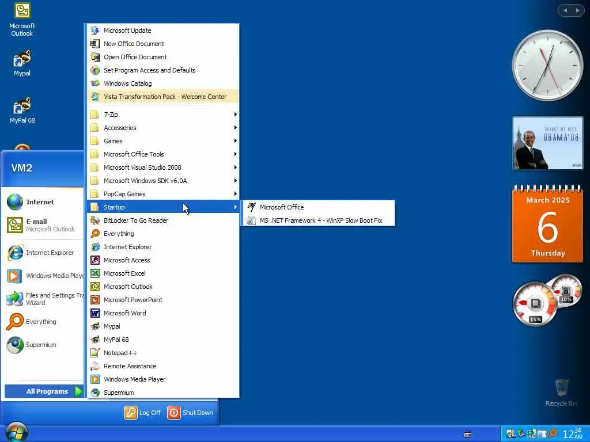
Task: Expand the Microsoft Office Tools folder
Action: click(x=163, y=154)
